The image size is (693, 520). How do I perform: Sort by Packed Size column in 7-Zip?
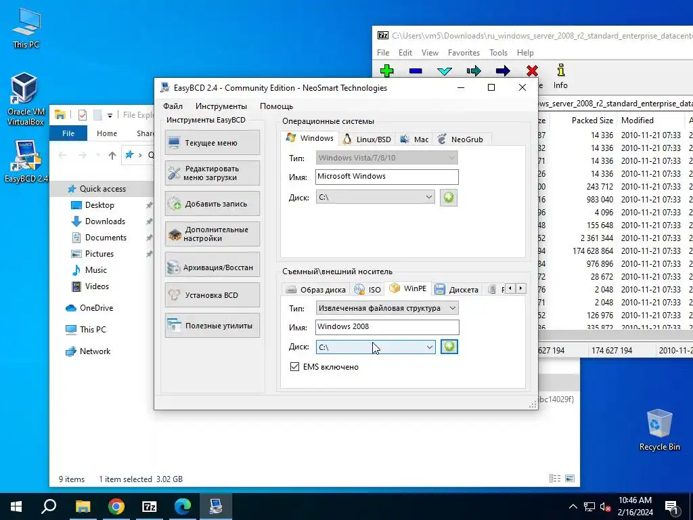(591, 121)
